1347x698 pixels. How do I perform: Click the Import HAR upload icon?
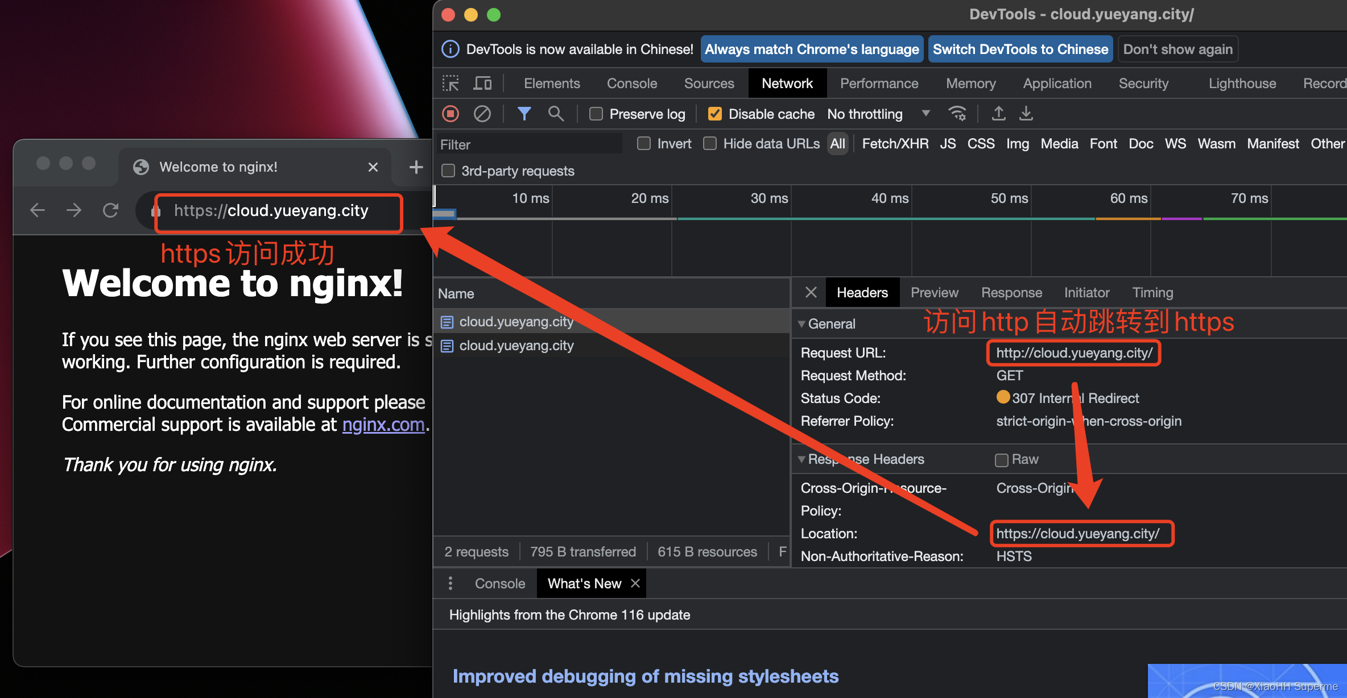998,114
